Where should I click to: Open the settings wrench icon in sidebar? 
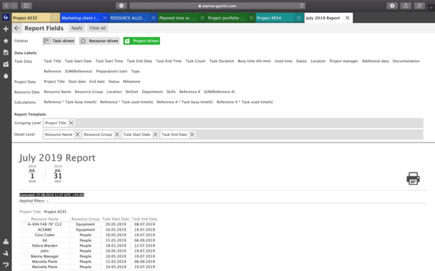6,253
